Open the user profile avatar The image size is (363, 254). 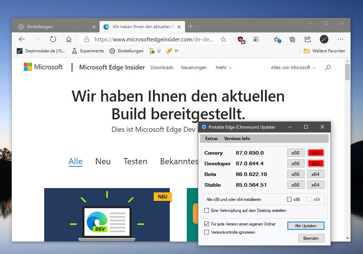click(324, 39)
